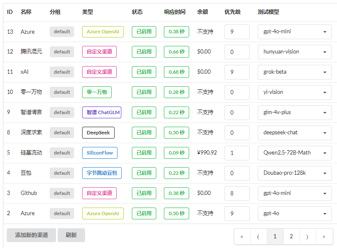Toggle the 已启用 status in the 豆包 row
The image size is (337, 248).
[x=144, y=173]
